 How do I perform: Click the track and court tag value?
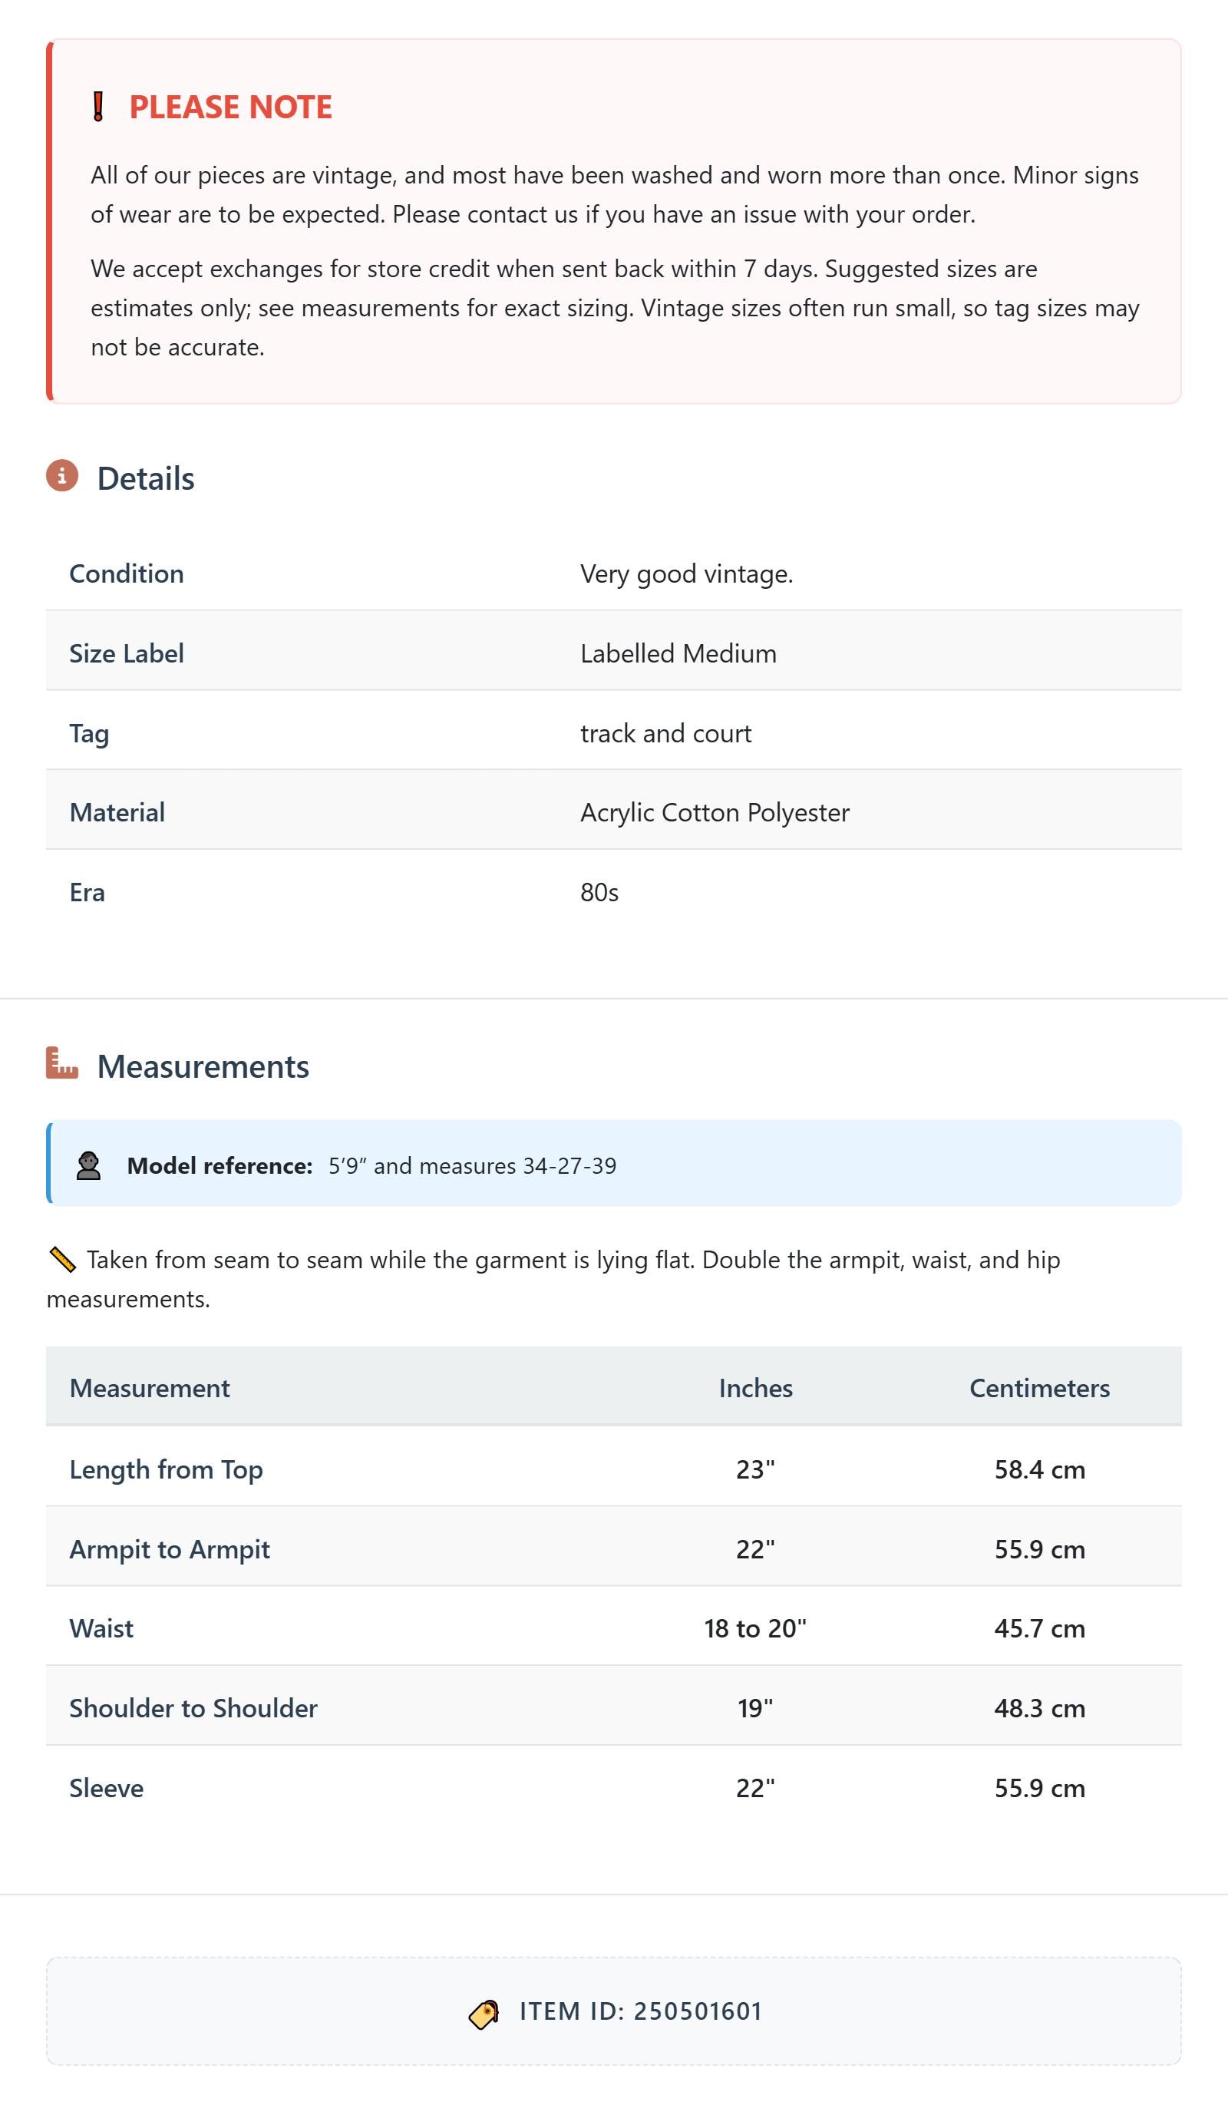click(x=665, y=732)
